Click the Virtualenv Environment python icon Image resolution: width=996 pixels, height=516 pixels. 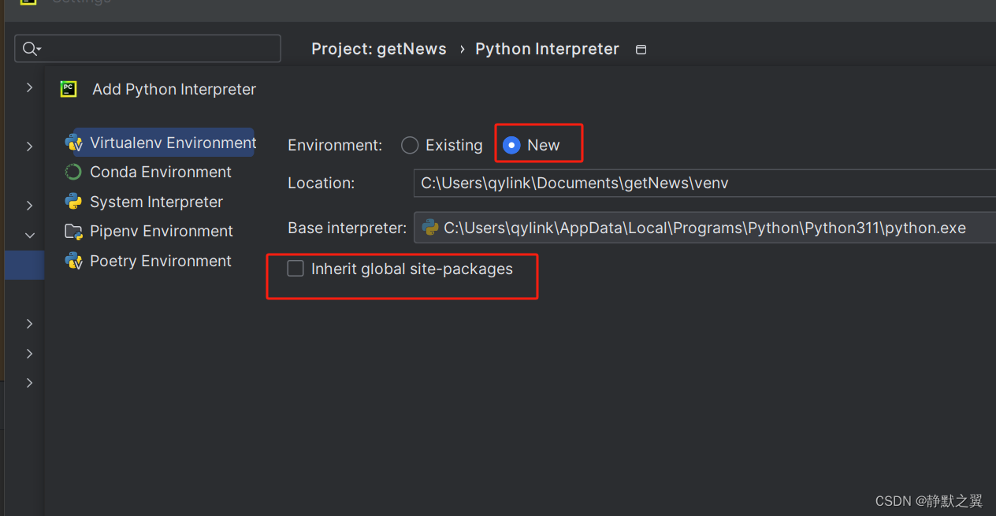tap(74, 143)
